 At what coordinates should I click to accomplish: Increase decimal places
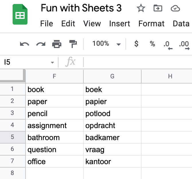[184, 45]
